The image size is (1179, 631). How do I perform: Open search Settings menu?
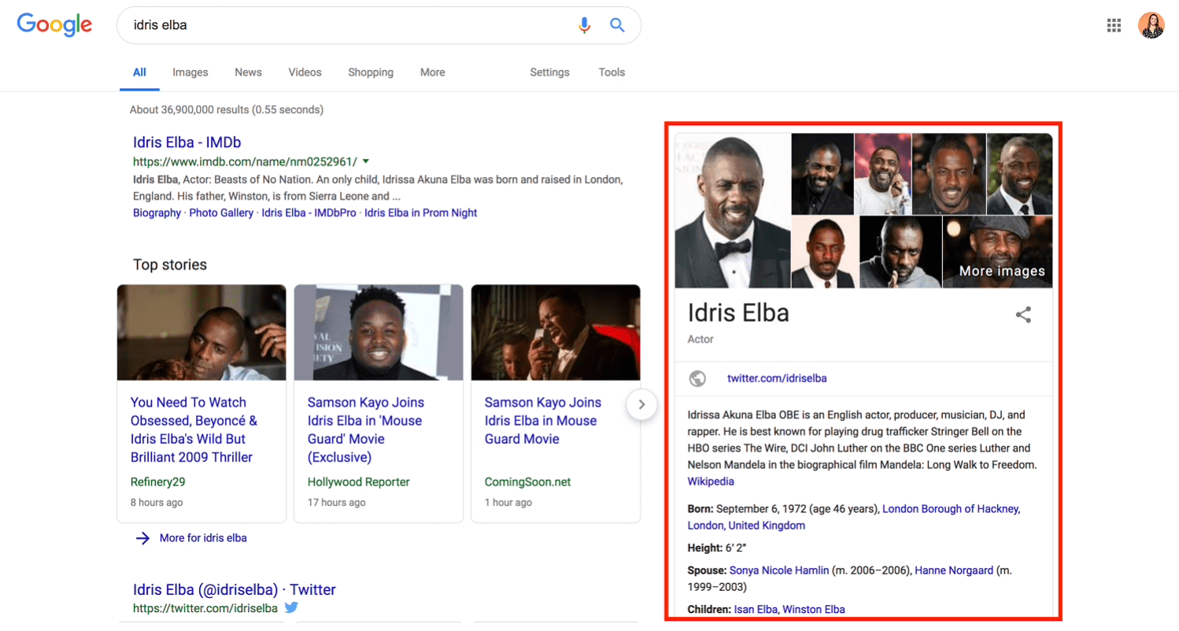click(x=549, y=72)
